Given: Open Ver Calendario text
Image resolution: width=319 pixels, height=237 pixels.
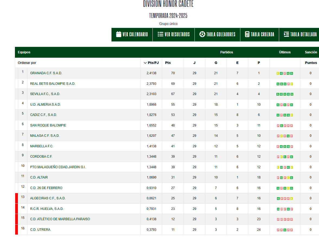Looking at the screenshot, I should tap(135, 34).
